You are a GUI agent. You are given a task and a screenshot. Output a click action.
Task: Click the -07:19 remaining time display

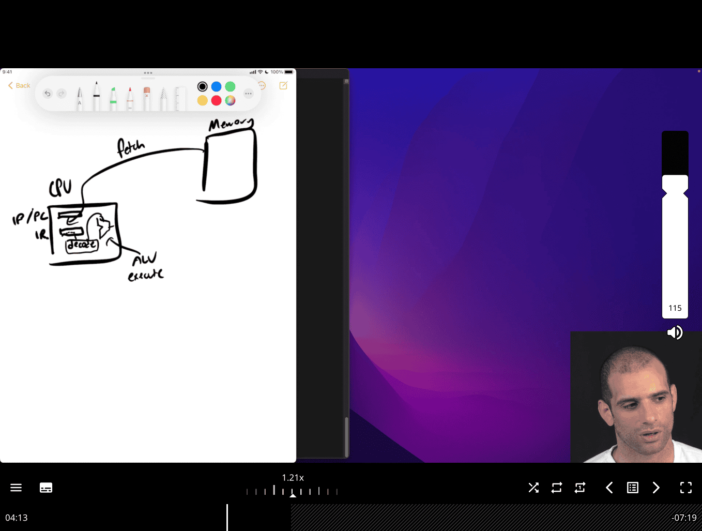[x=683, y=518]
